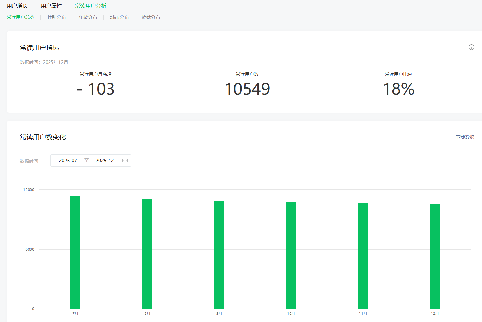This screenshot has height=322, width=482.
Task: Go to 常读用户总览 sub-tab
Action: pos(21,17)
